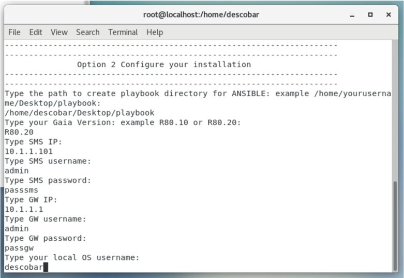This screenshot has height=278, width=404.
Task: Click the passsms password line
Action: (21, 190)
